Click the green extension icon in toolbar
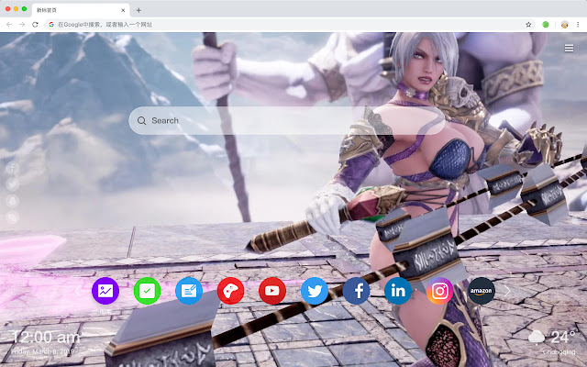587x367 pixels. [546, 25]
